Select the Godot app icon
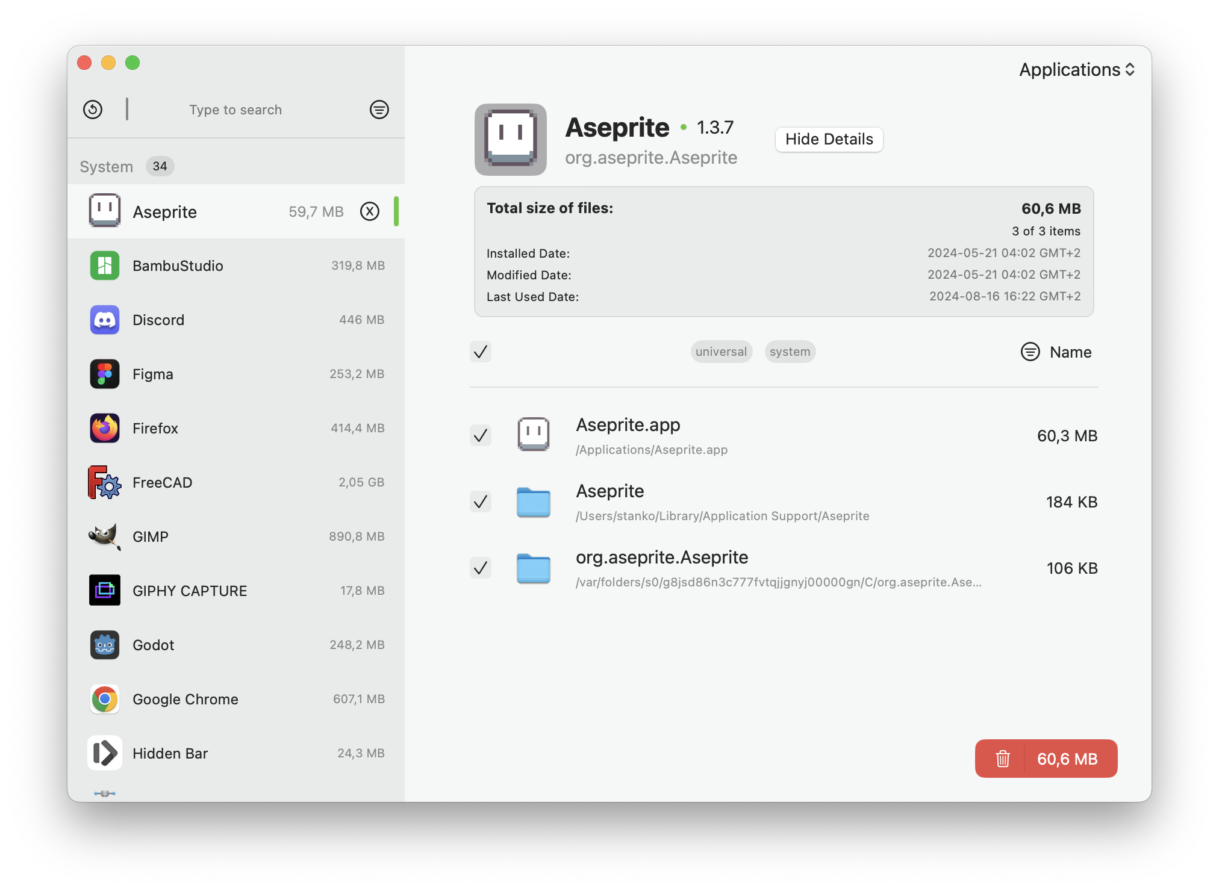This screenshot has width=1219, height=891. tap(105, 645)
